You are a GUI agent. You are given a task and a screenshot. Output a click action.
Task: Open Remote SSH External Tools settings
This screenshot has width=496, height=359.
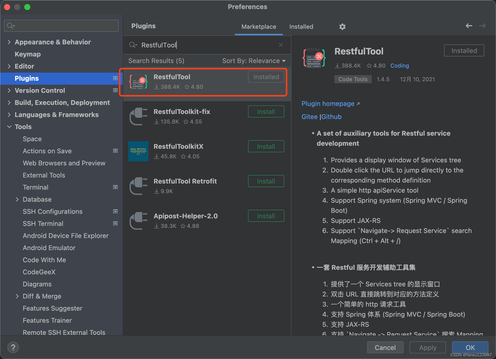(x=64, y=332)
